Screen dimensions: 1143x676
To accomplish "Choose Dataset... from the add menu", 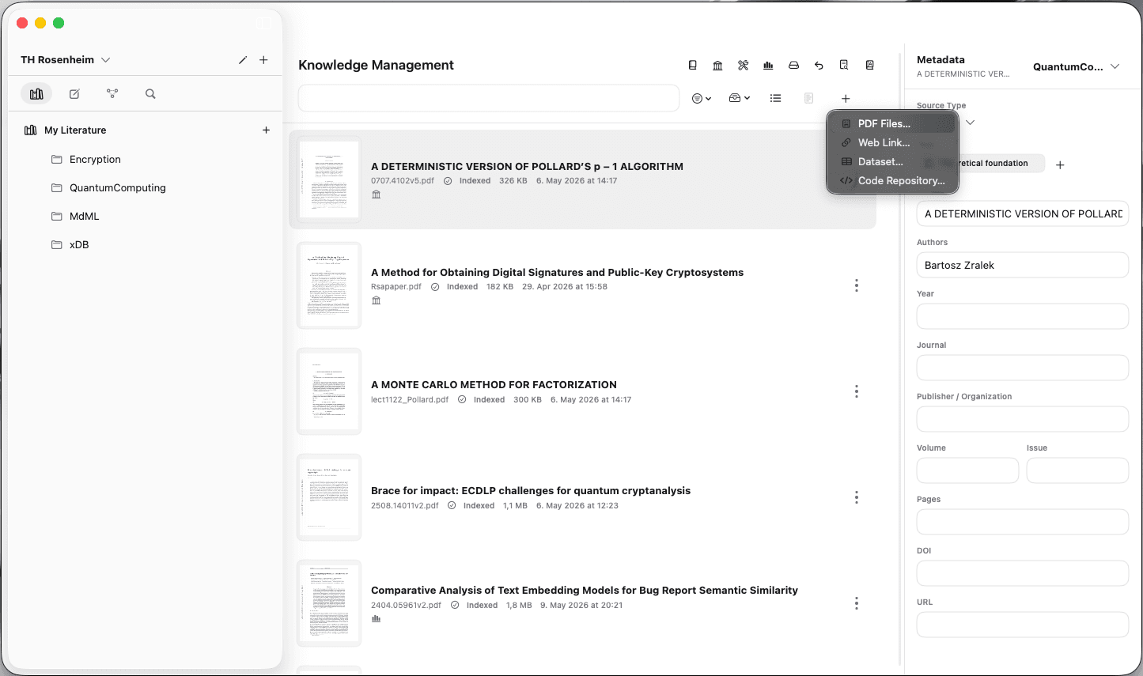I will pos(892,161).
